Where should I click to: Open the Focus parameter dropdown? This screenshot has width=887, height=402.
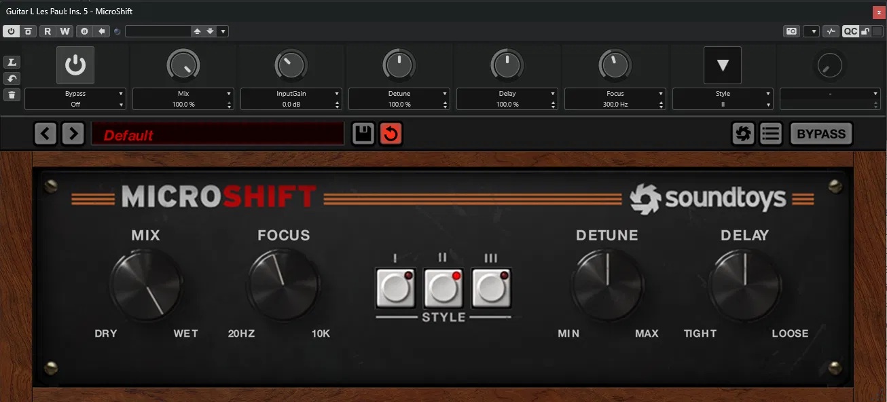pos(615,94)
